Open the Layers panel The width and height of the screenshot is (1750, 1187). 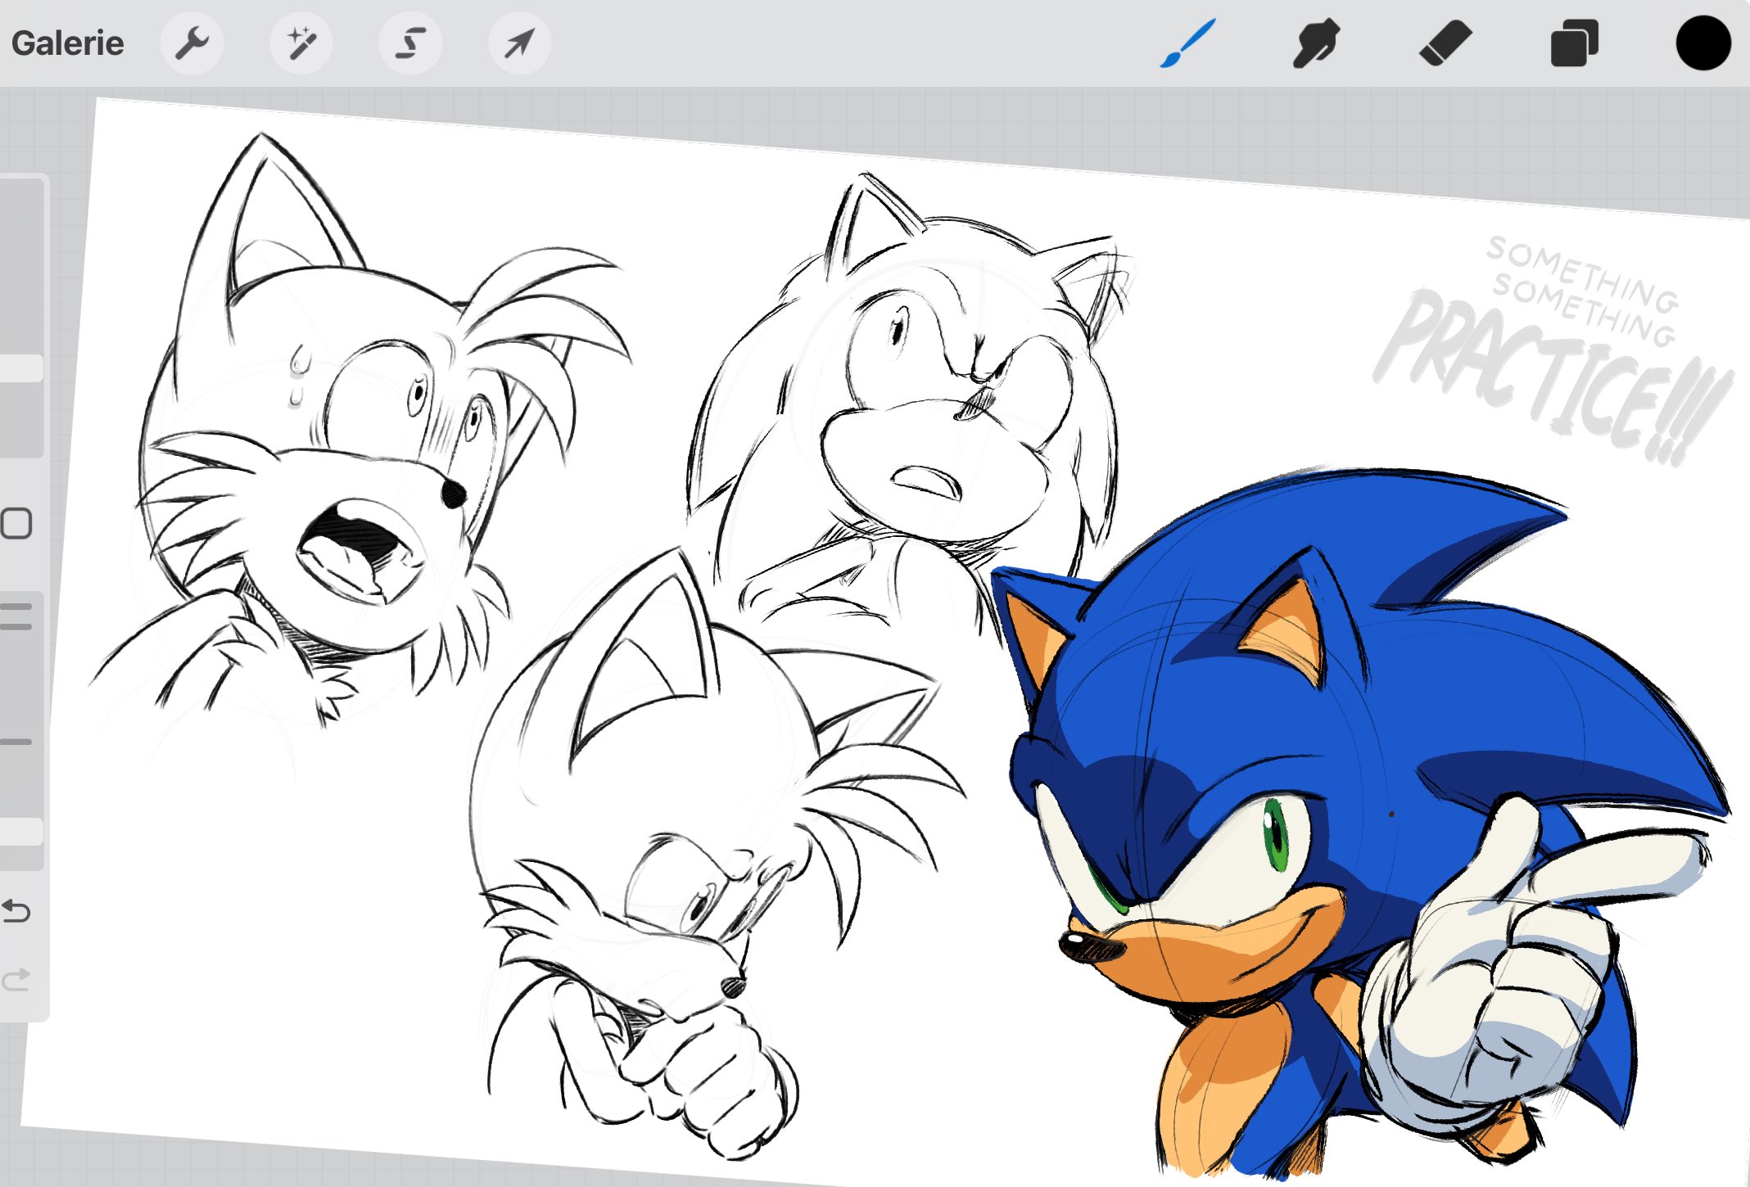tap(1574, 43)
